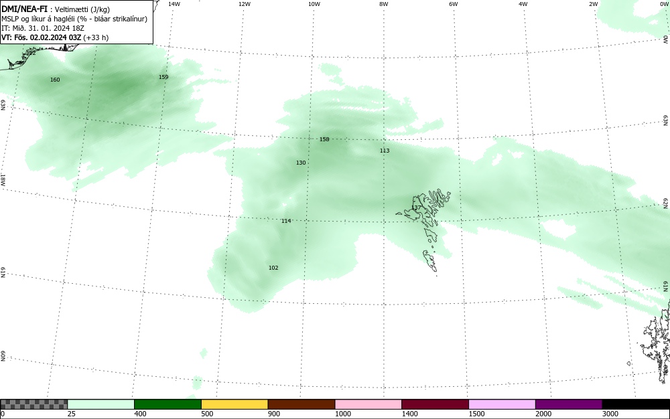
Task: Pick the maroon 1400–1500 legend swatch
Action: 435,404
